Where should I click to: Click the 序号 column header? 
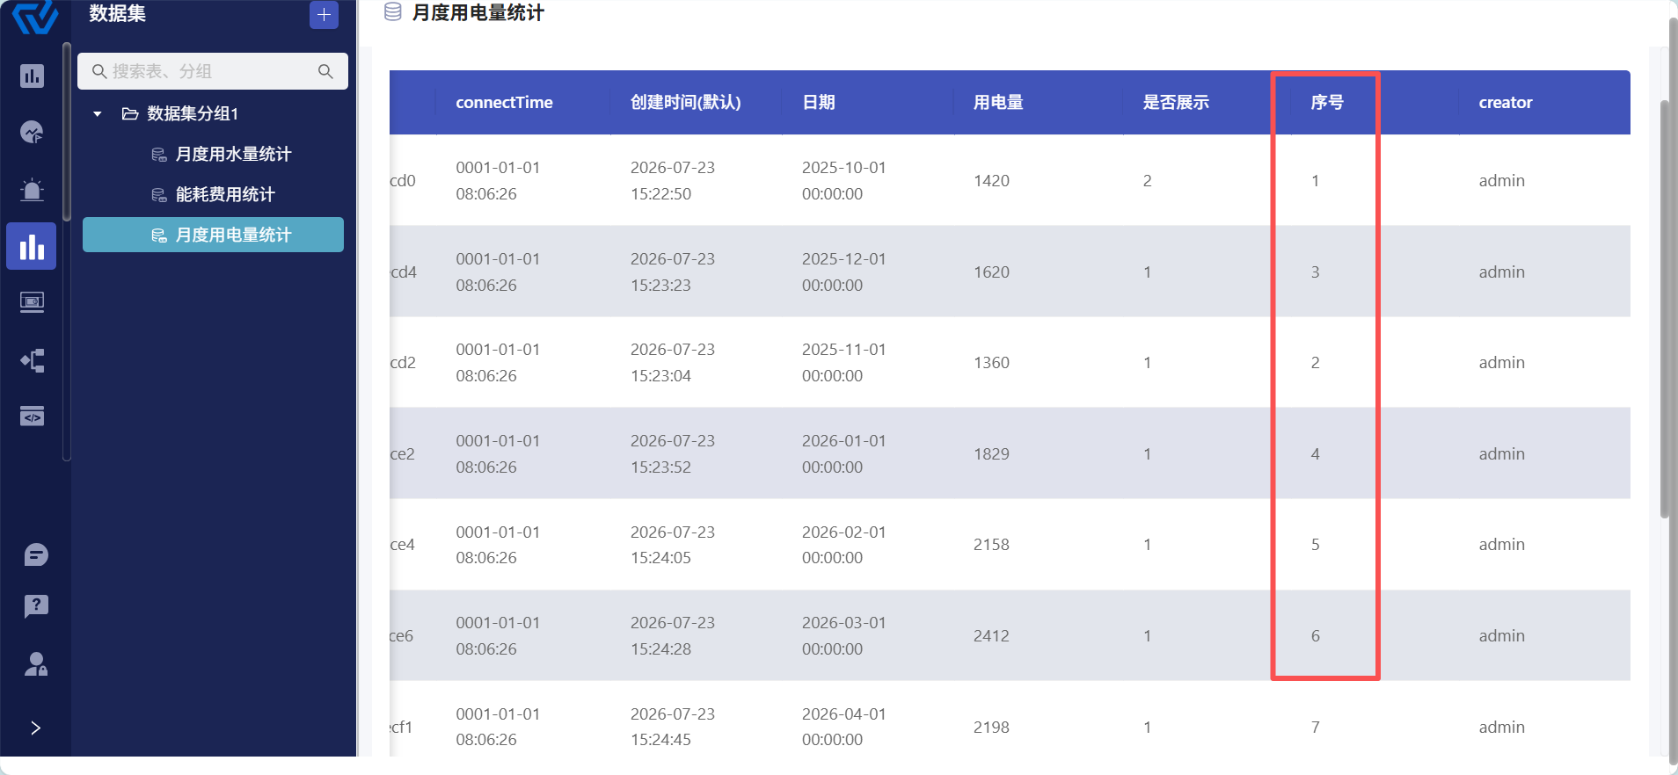(x=1327, y=102)
